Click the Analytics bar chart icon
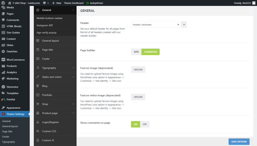The image size is (257, 146). pyautogui.click(x=3, y=72)
